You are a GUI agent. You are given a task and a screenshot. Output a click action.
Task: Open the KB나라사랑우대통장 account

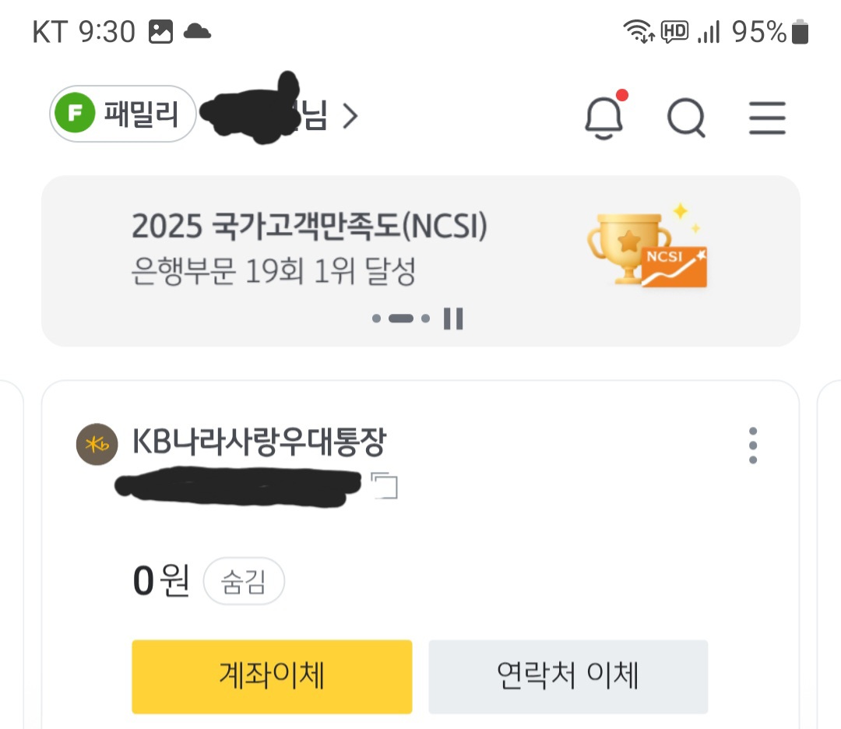259,443
